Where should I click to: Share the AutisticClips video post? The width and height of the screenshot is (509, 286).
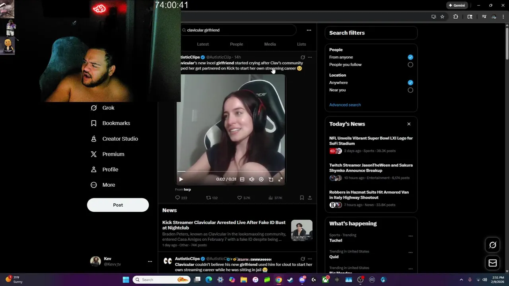pyautogui.click(x=310, y=197)
